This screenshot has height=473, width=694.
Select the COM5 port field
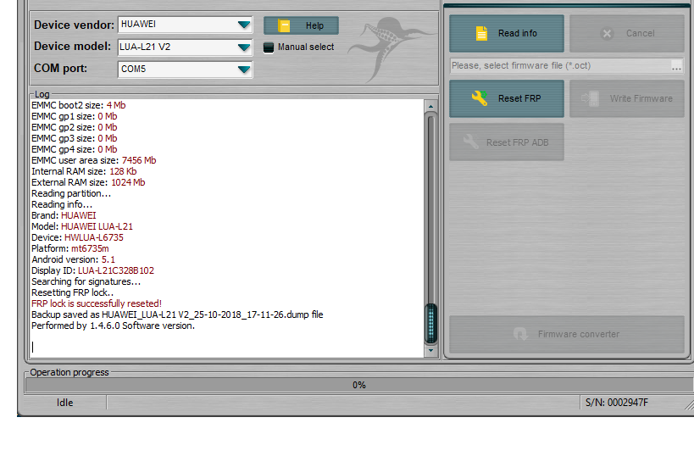point(185,70)
